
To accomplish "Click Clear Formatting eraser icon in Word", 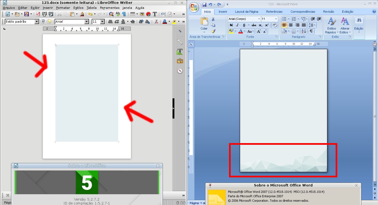I will point(275,25).
